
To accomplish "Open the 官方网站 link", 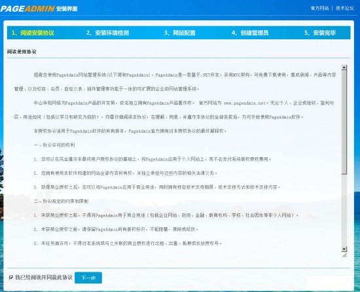I will (319, 9).
